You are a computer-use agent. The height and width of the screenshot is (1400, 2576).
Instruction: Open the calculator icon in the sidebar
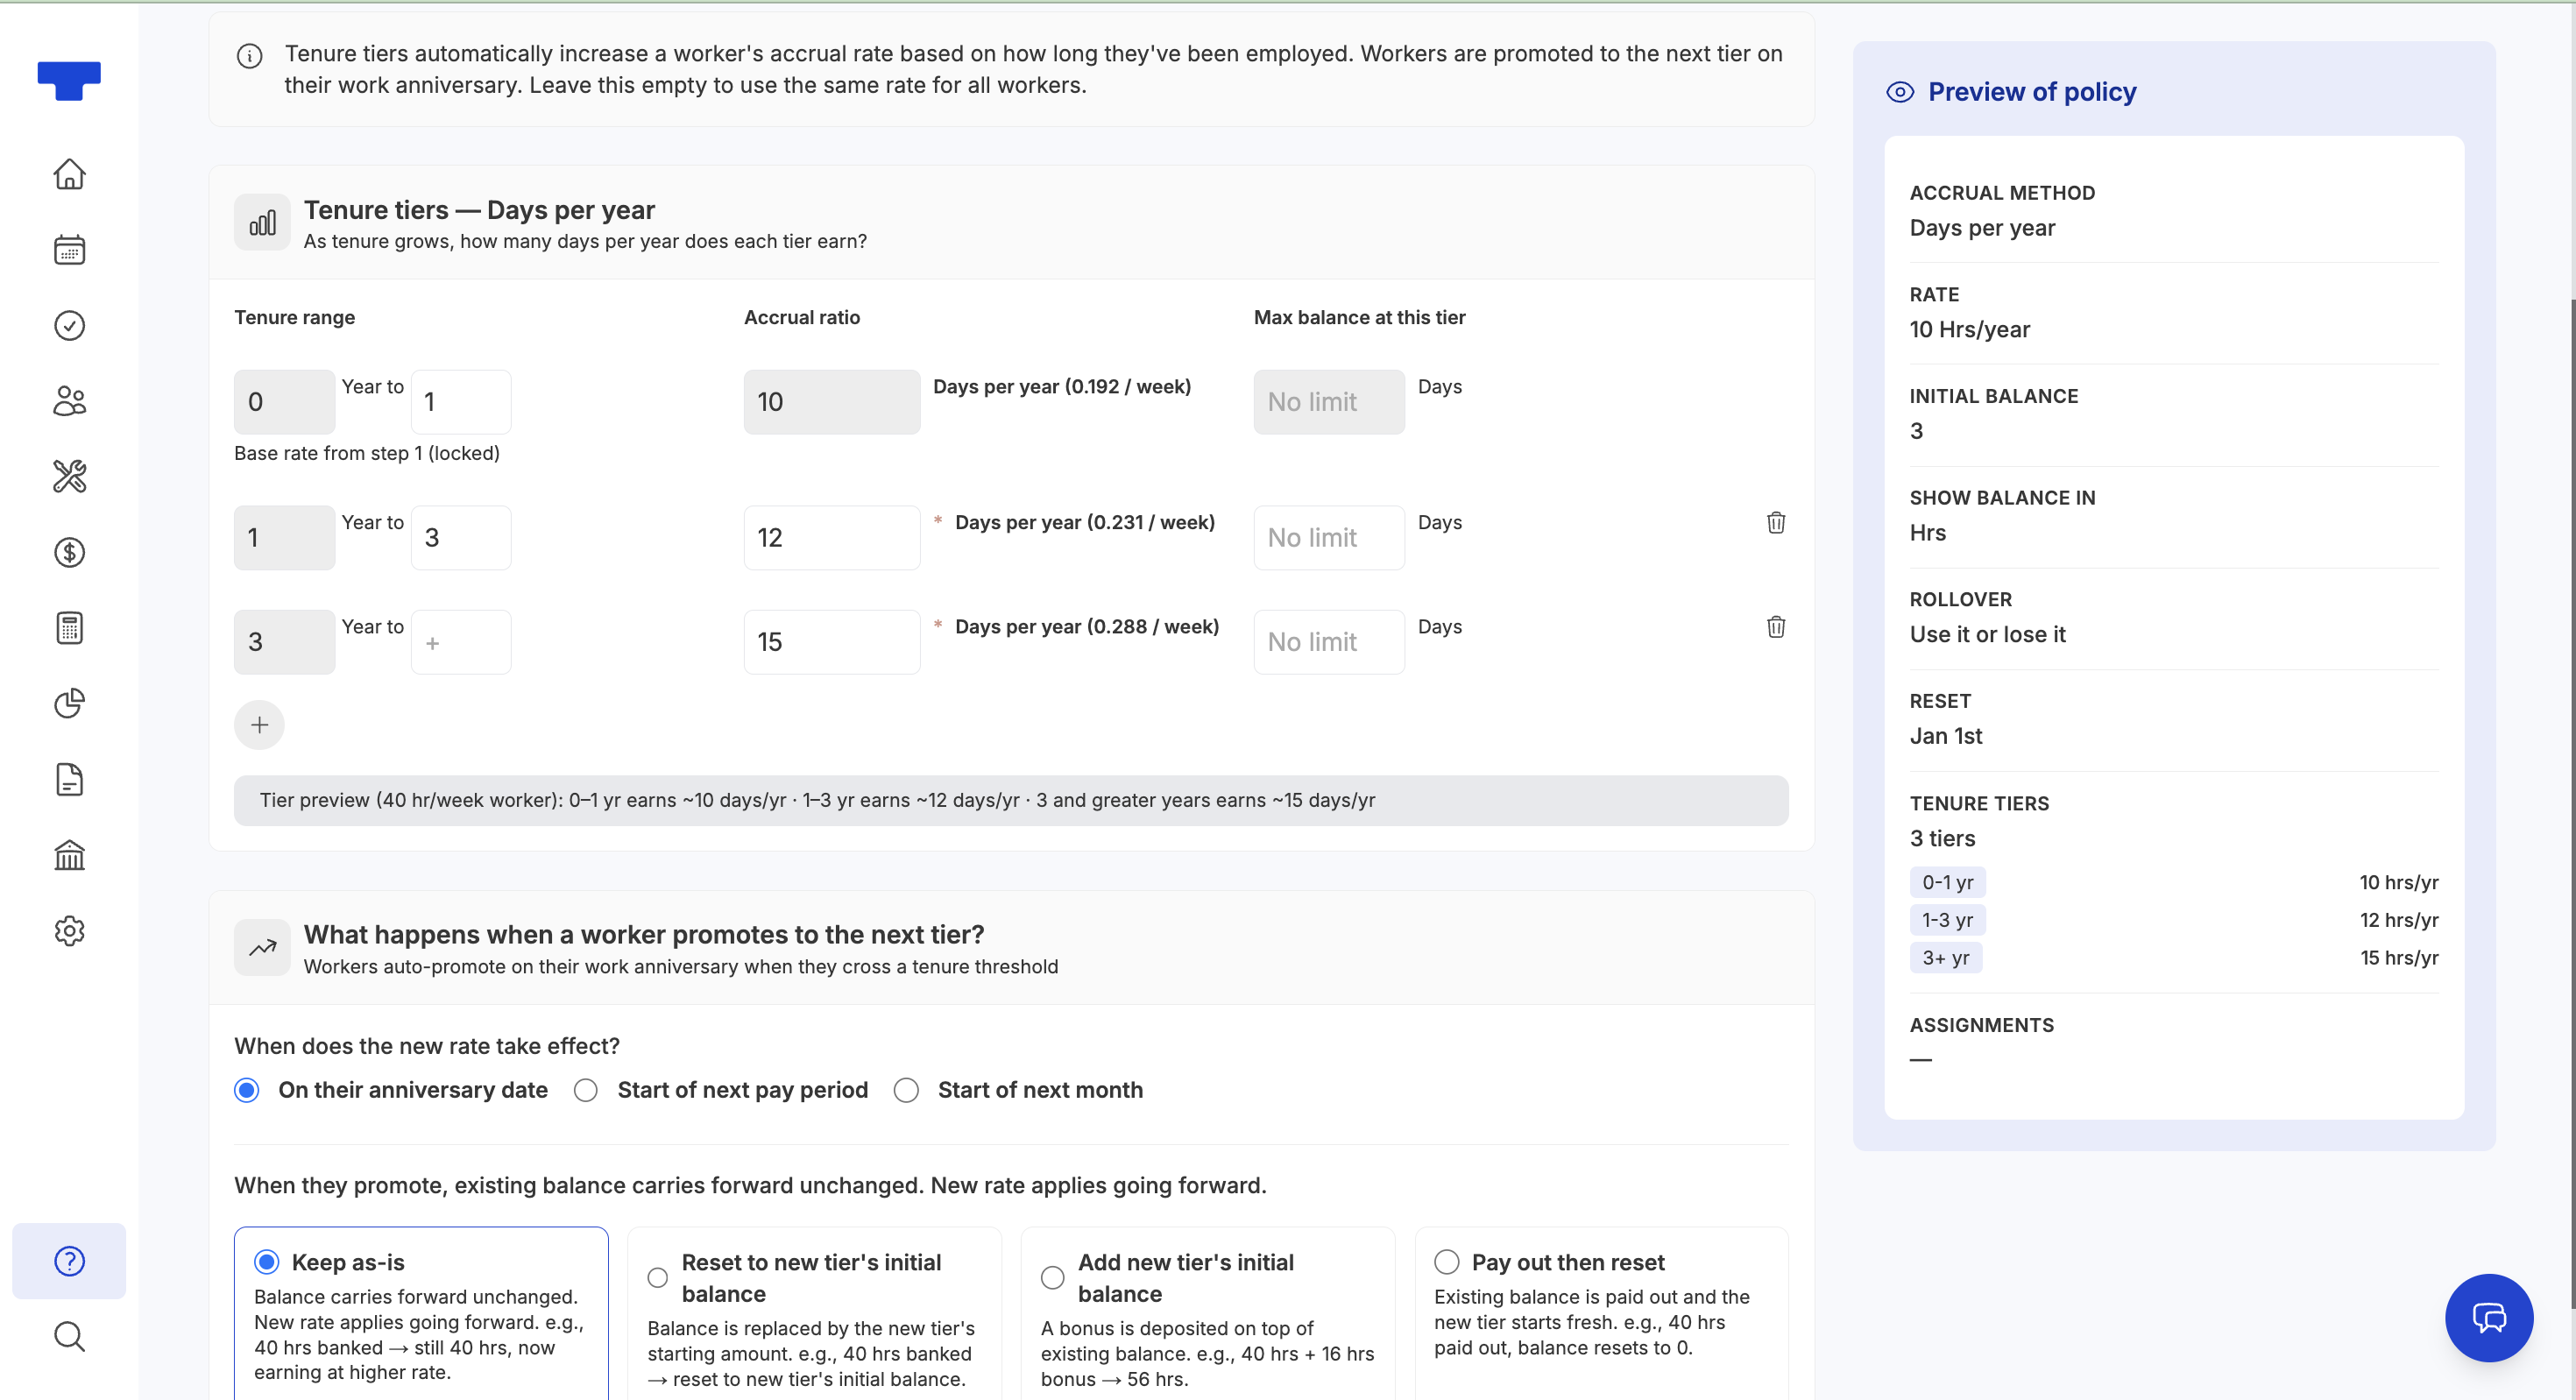69,628
